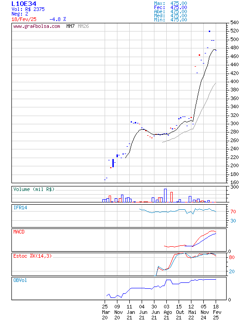Click the tallest blue volume bar
Viewport: 249px width, 329px height.
click(165, 196)
